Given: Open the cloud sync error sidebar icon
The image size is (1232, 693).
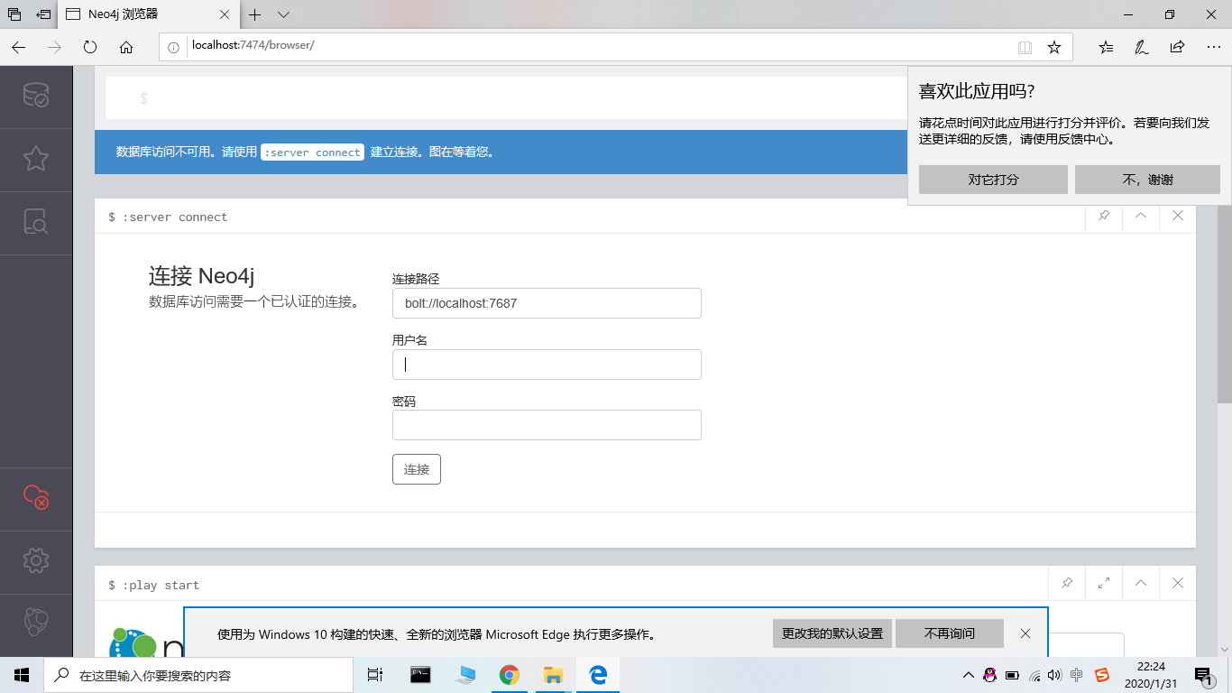Looking at the screenshot, I should coord(36,497).
